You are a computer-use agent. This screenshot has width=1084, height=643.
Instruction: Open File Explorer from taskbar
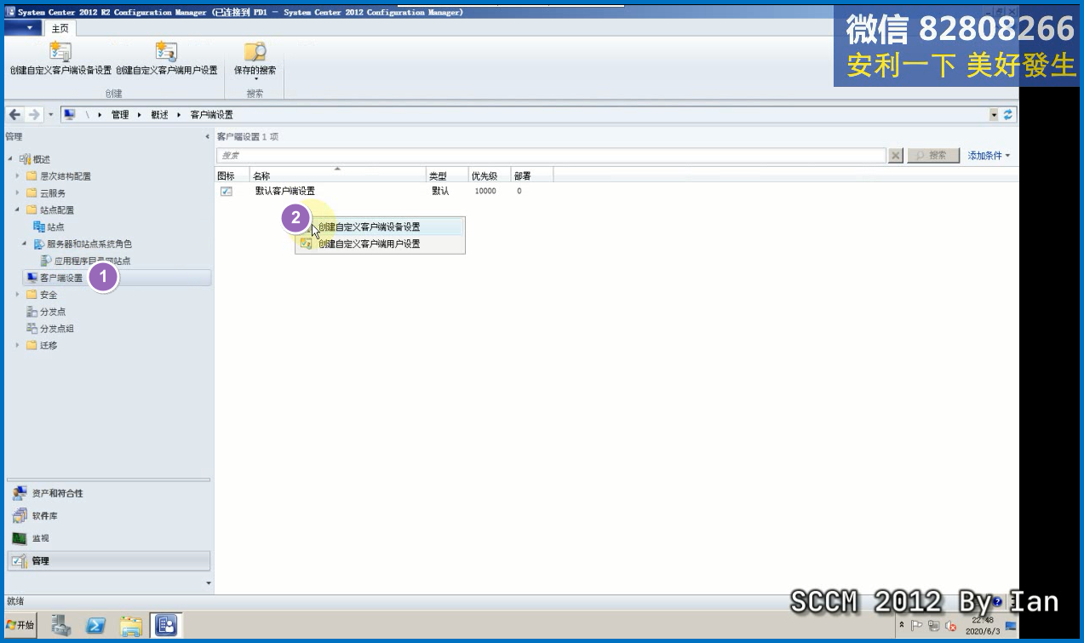(130, 626)
